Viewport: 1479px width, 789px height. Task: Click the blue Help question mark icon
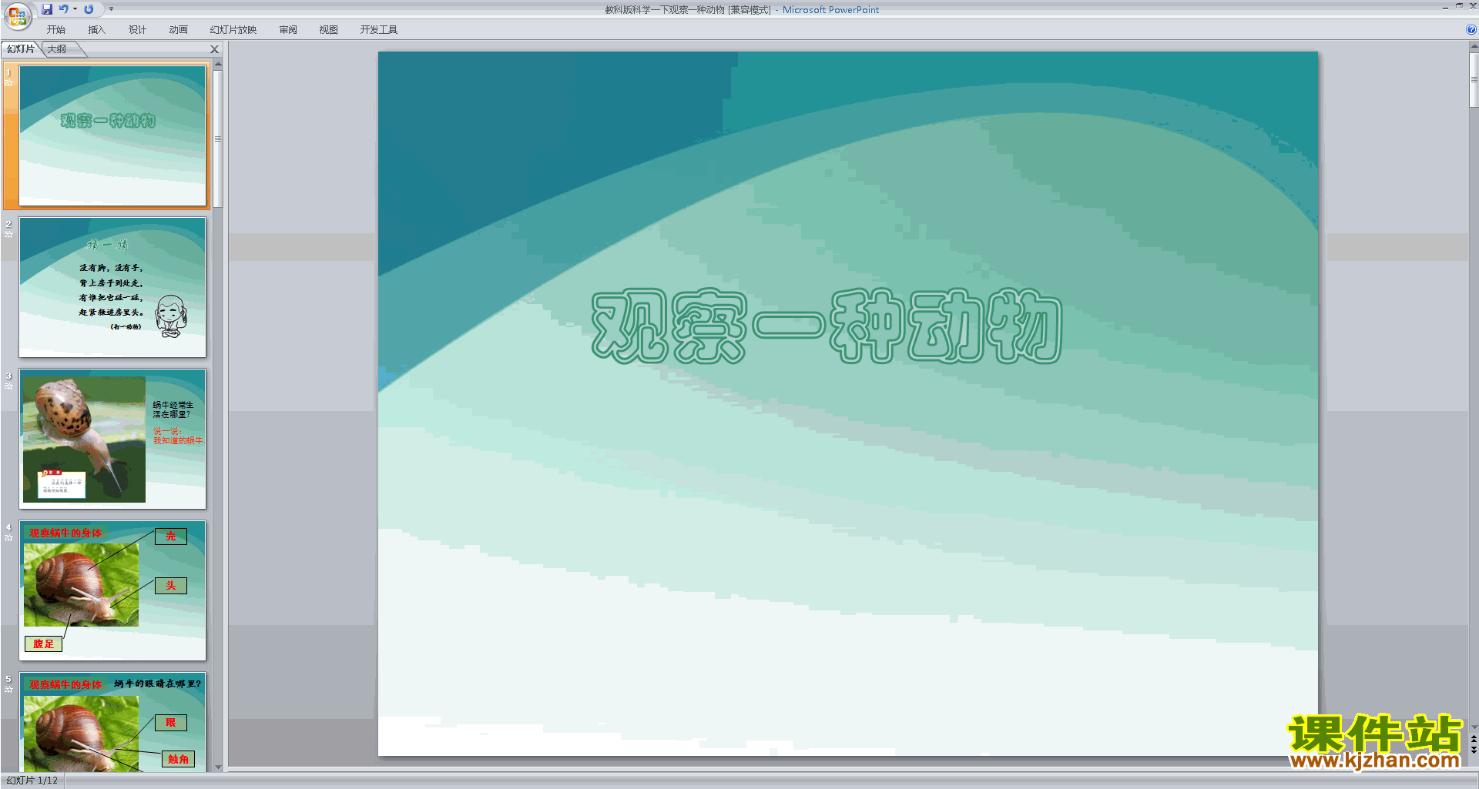[1471, 29]
